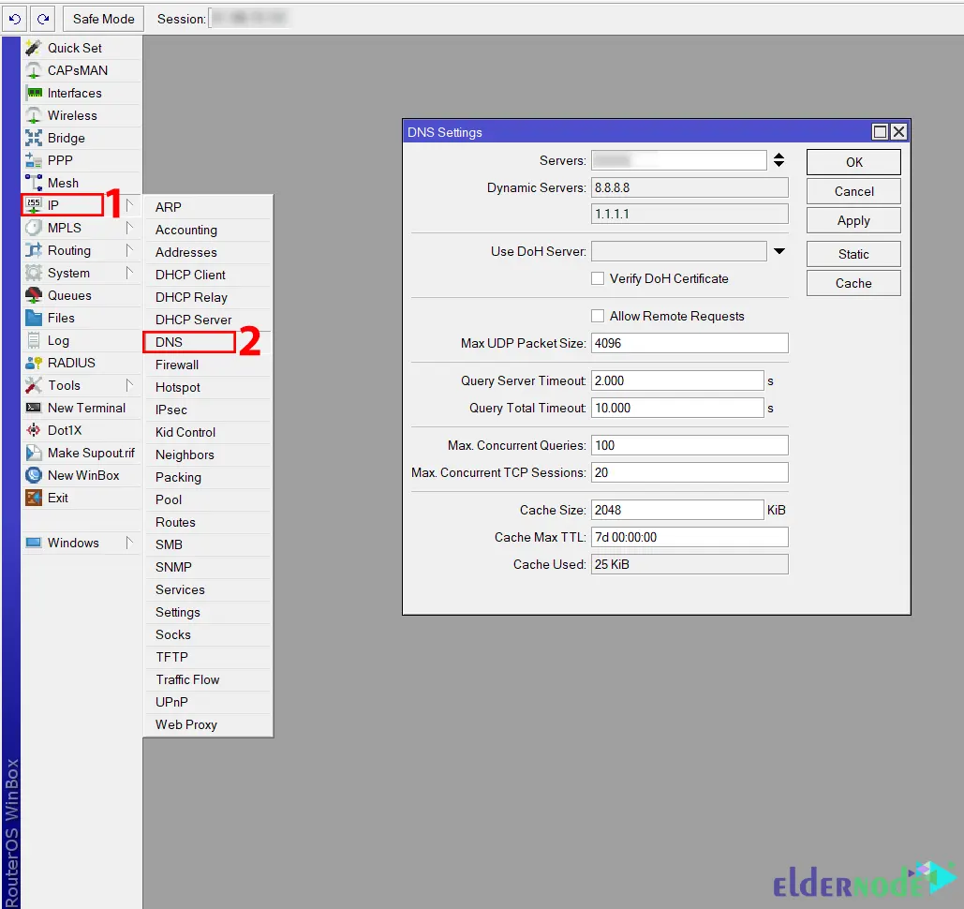Viewport: 964px width, 909px height.
Task: Click the Servers field up/down arrows
Action: 779,160
